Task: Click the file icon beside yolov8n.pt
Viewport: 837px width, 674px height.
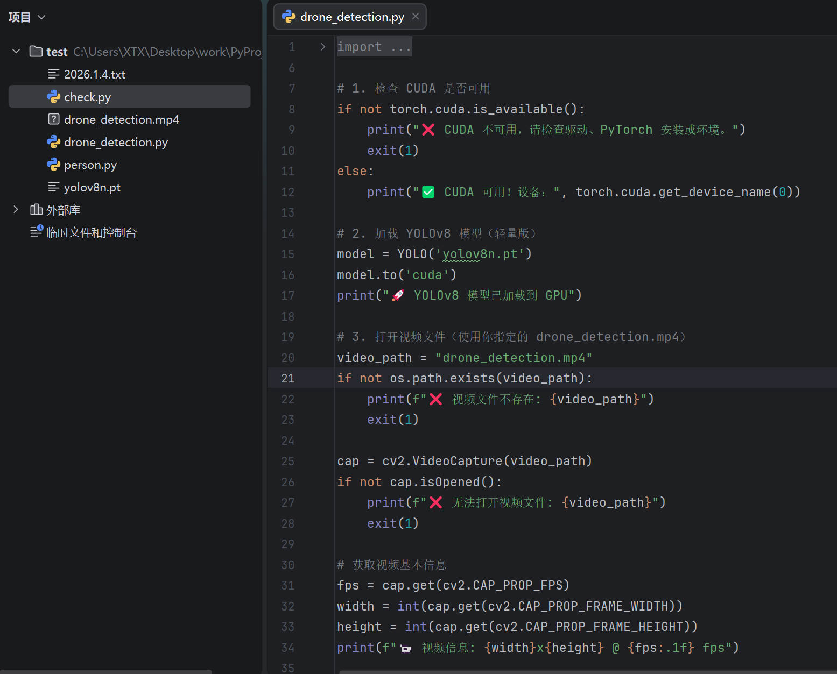Action: (x=54, y=187)
